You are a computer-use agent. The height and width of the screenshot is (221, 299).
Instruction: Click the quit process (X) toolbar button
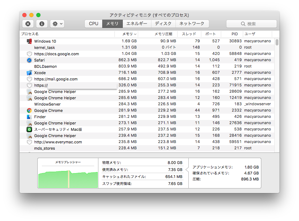tap(28, 24)
